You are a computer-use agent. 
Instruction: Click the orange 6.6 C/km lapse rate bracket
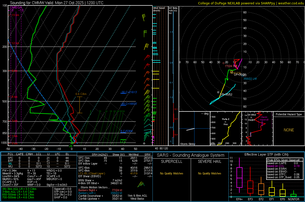pos(80,105)
